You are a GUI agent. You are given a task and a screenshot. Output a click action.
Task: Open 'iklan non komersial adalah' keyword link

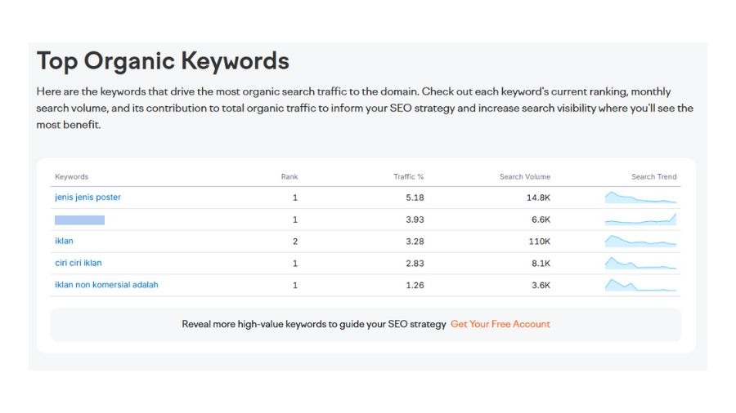[x=106, y=286]
